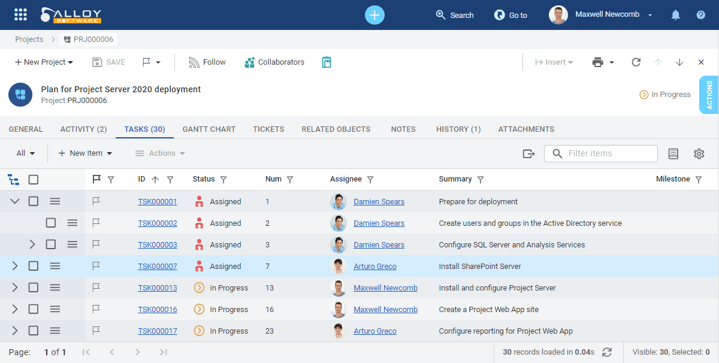Switch to the HISTORY (1) tab
Screen dimensions: 719x363
click(458, 129)
